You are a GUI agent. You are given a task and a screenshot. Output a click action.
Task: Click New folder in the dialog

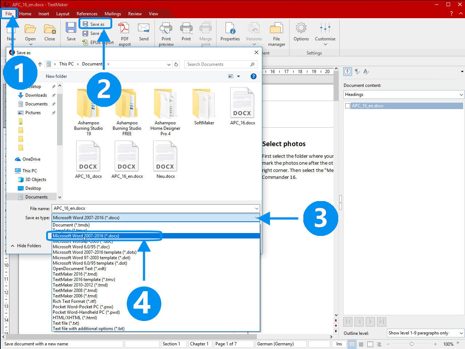tap(56, 76)
